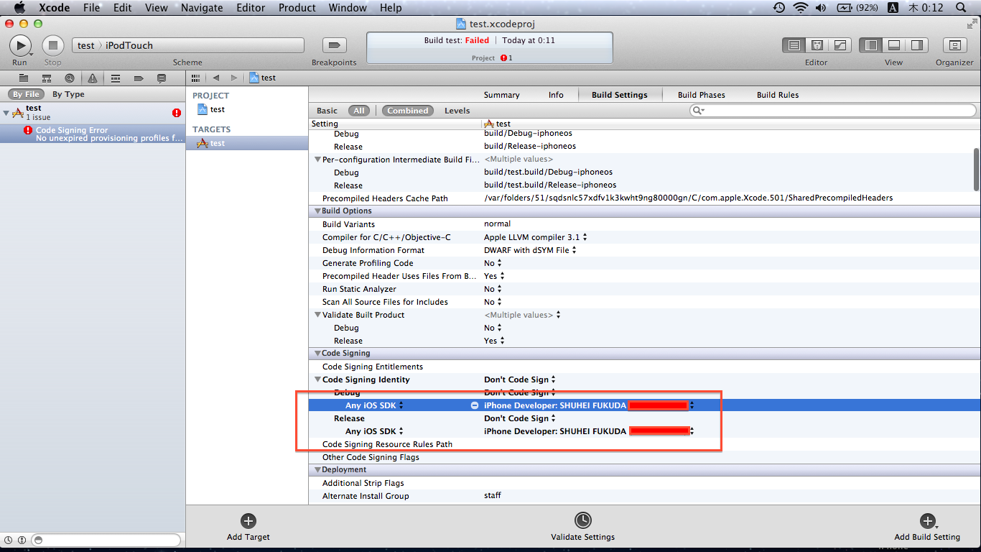Switch to the Build Phases tab
The image size is (981, 552).
point(701,95)
